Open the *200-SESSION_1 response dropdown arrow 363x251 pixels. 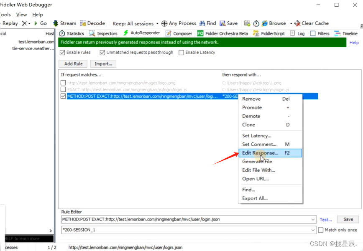tap(313, 230)
